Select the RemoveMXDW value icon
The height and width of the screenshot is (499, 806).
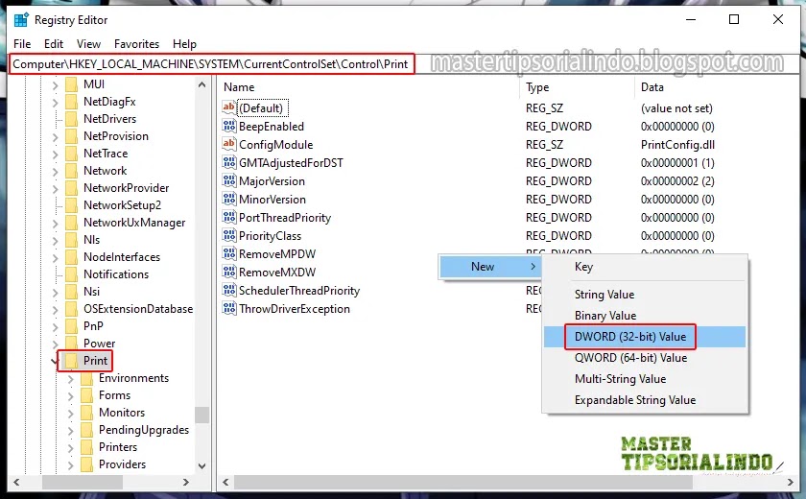click(228, 272)
